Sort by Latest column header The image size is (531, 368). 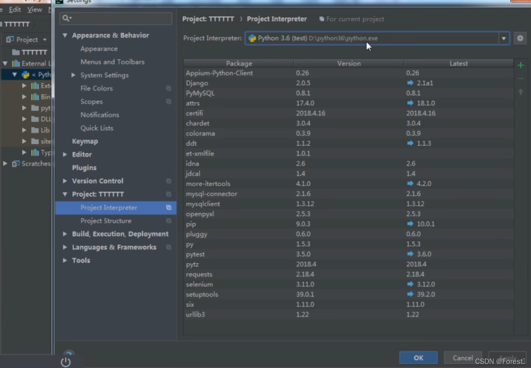click(x=459, y=63)
